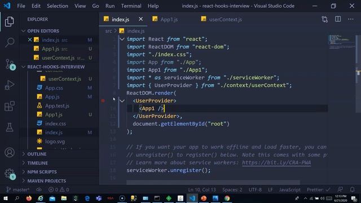Click the Prettier status item
Image resolution: width=361 pixels, height=203 pixels.
319,189
